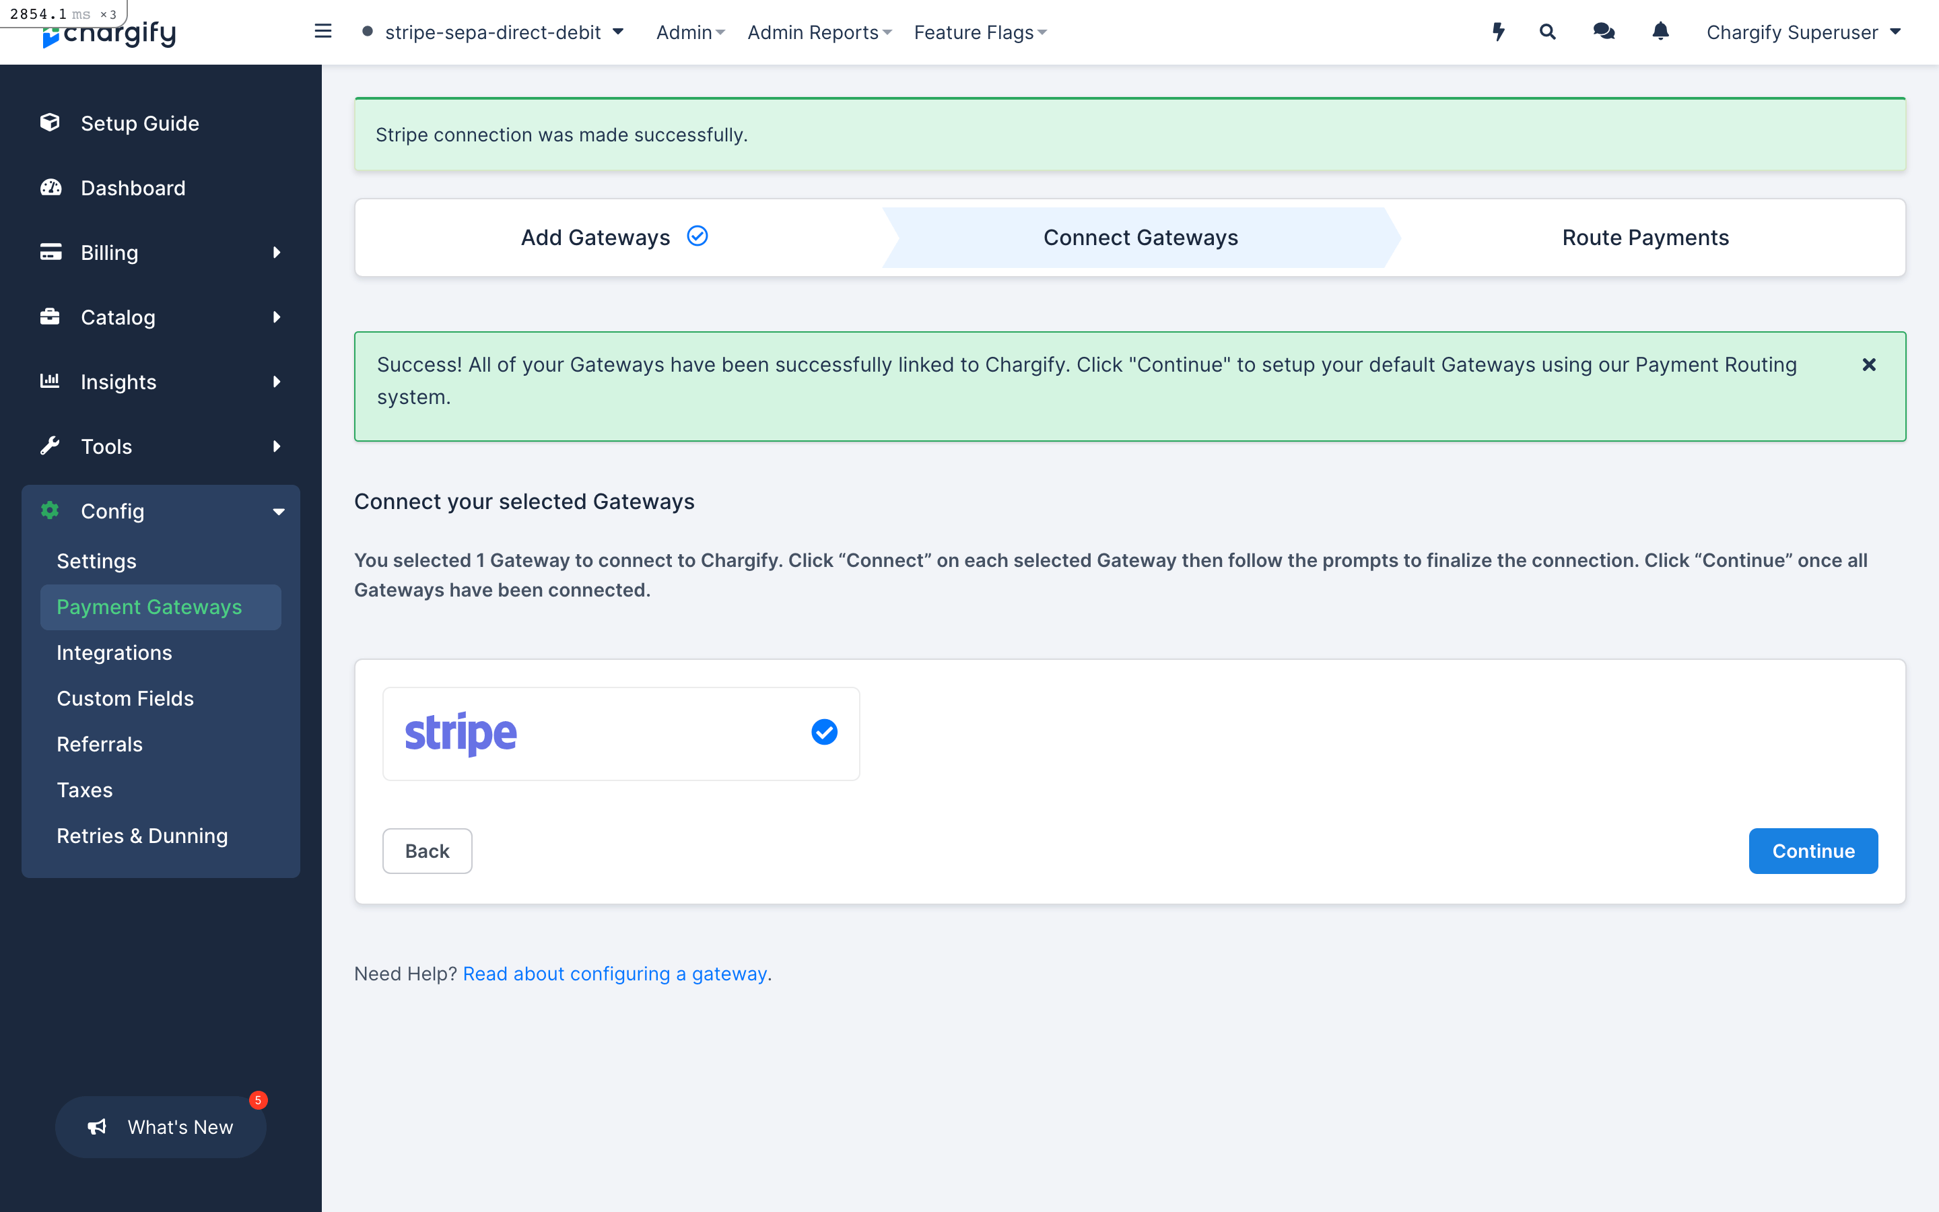The image size is (1939, 1212).
Task: Go to the Route Payments step
Action: coord(1645,237)
